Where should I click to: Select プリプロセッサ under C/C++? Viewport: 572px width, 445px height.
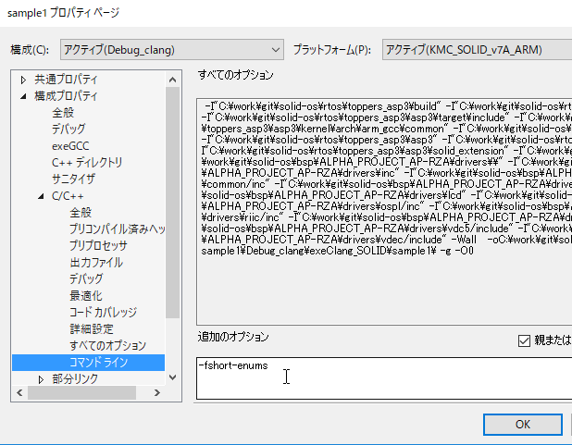coord(98,246)
